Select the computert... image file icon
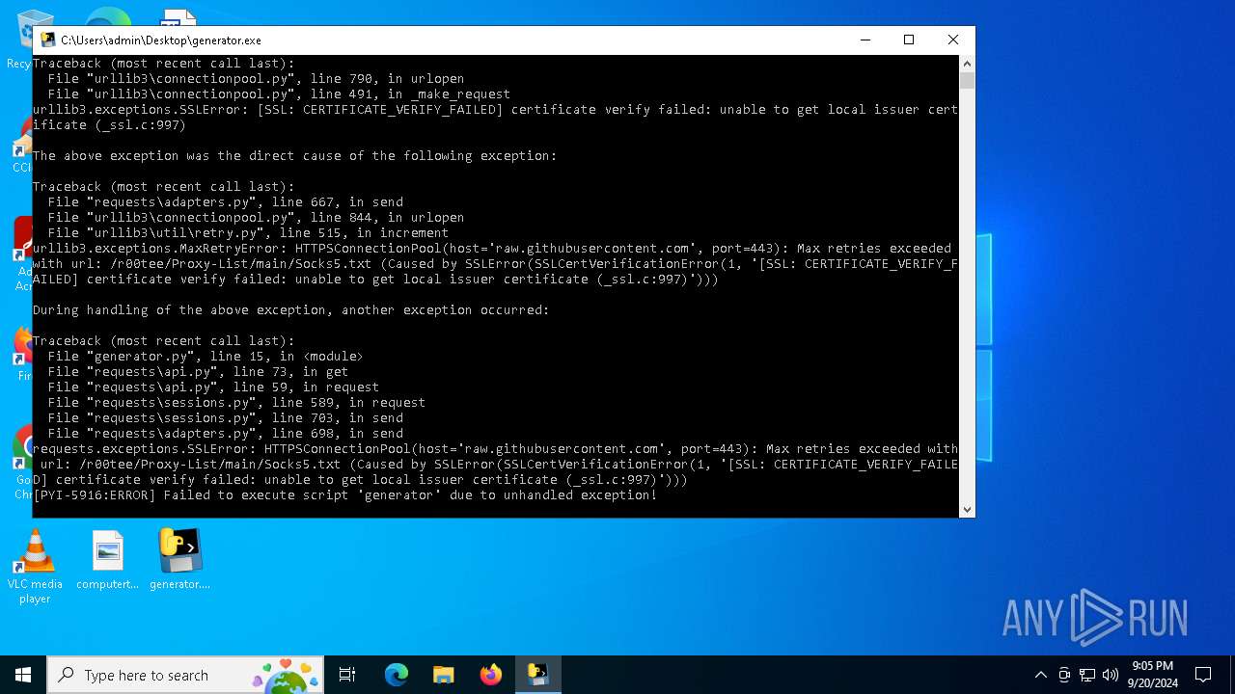This screenshot has height=694, width=1235. pyautogui.click(x=107, y=560)
